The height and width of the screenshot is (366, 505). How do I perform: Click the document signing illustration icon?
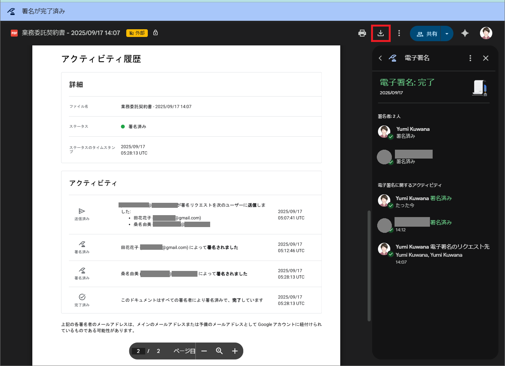click(x=480, y=87)
